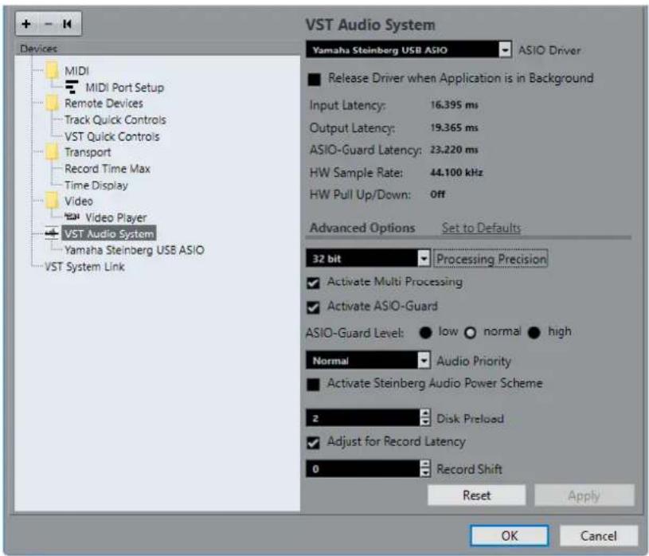This screenshot has height=556, width=649.
Task: Select Yamaha Steinberg USB ASIO tree item
Action: (x=134, y=250)
